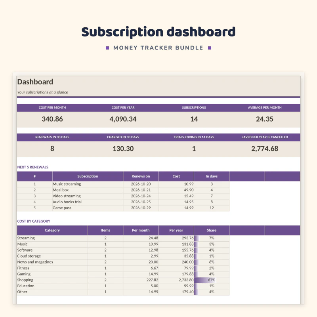Viewport: 317px width, 317px height.
Task: Select the 67% Shopping share bar
Action: (212, 280)
